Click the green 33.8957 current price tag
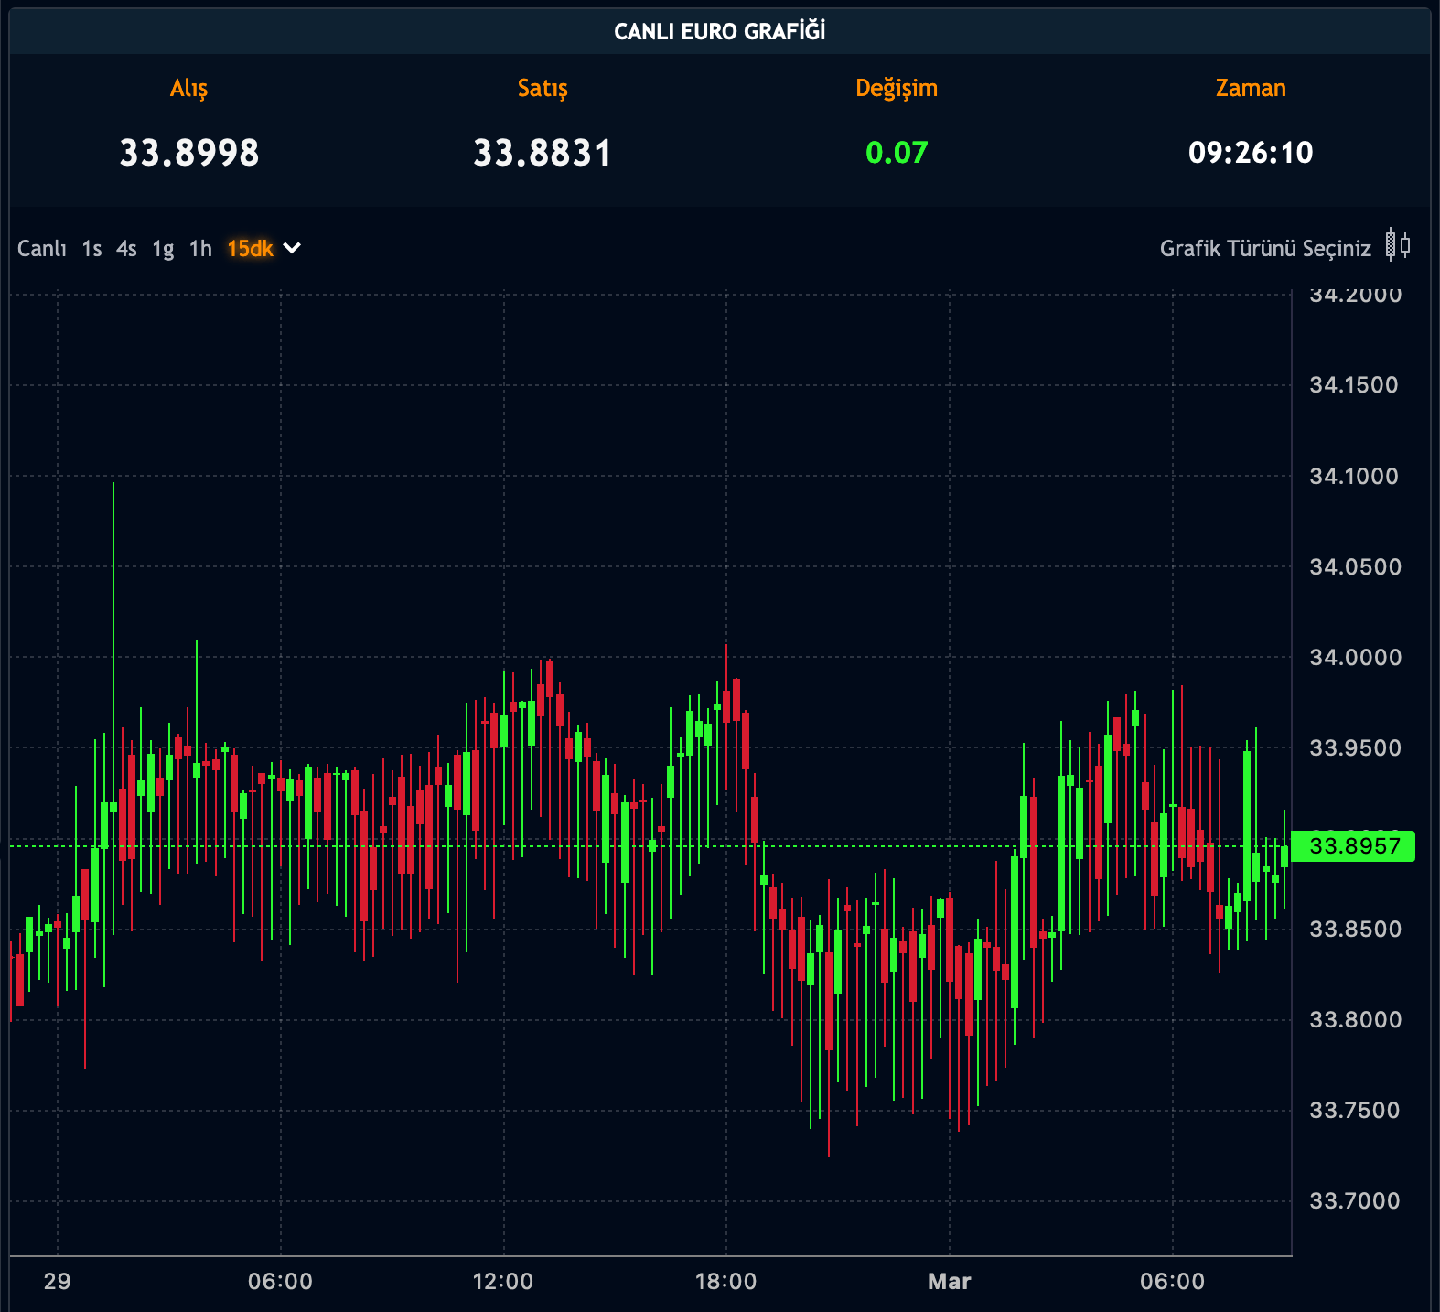 coord(1354,845)
